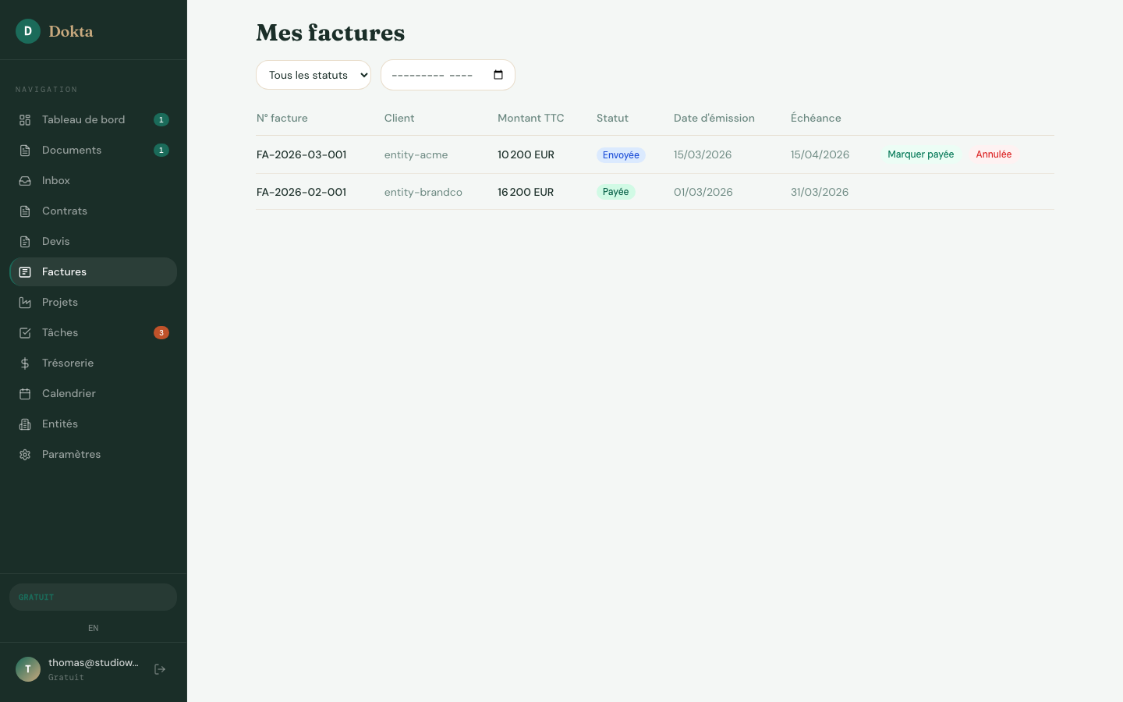The image size is (1123, 702).
Task: Click the logout icon beside user email
Action: pyautogui.click(x=160, y=669)
